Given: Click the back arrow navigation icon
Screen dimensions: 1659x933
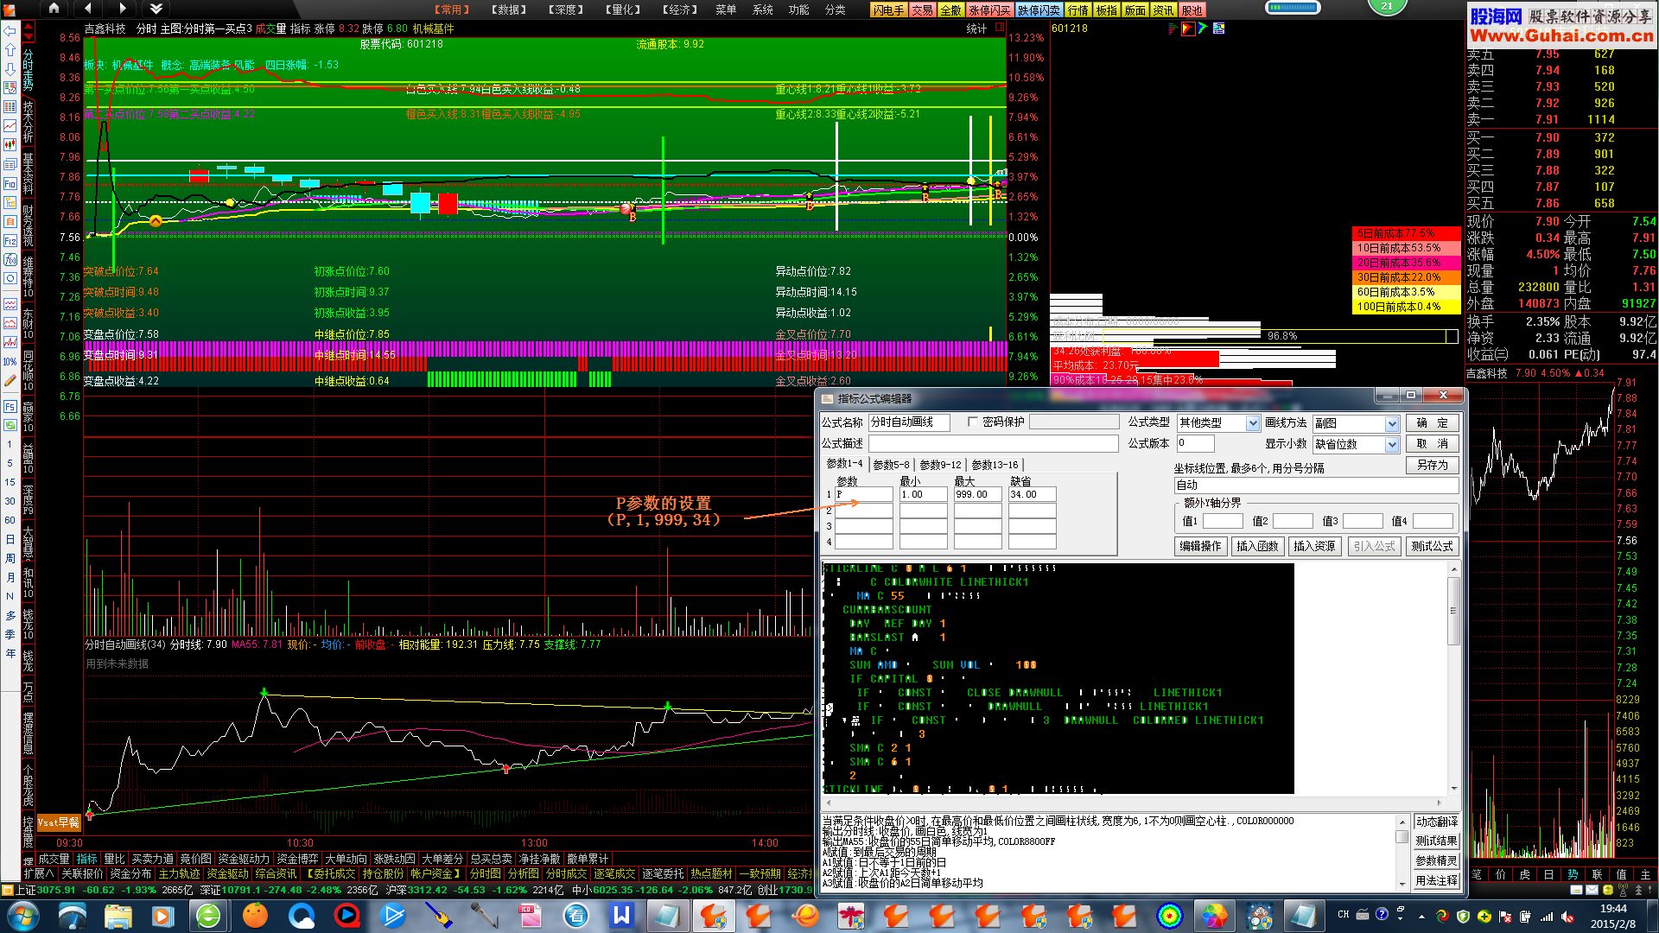Looking at the screenshot, I should 88,9.
